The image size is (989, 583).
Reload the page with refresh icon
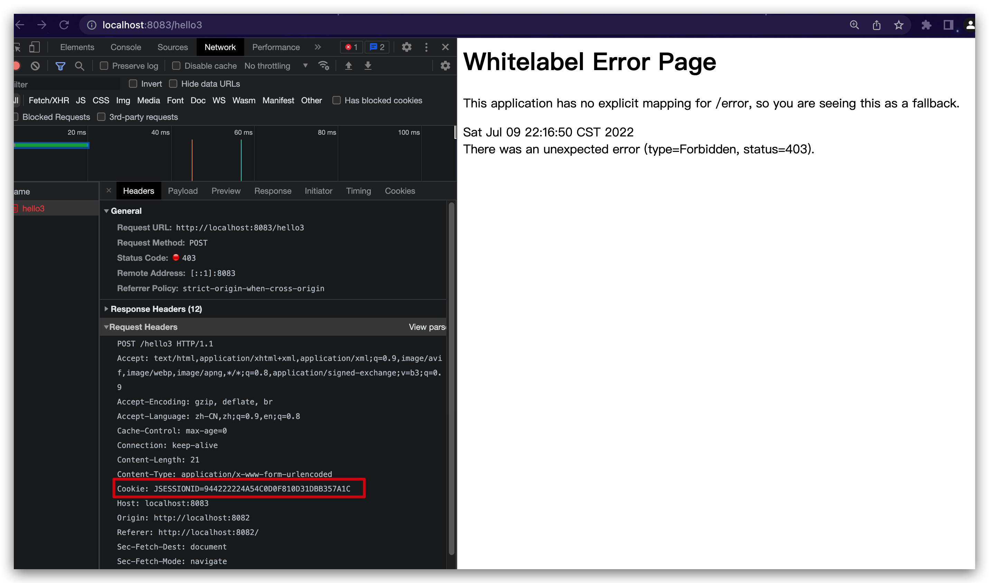point(64,25)
